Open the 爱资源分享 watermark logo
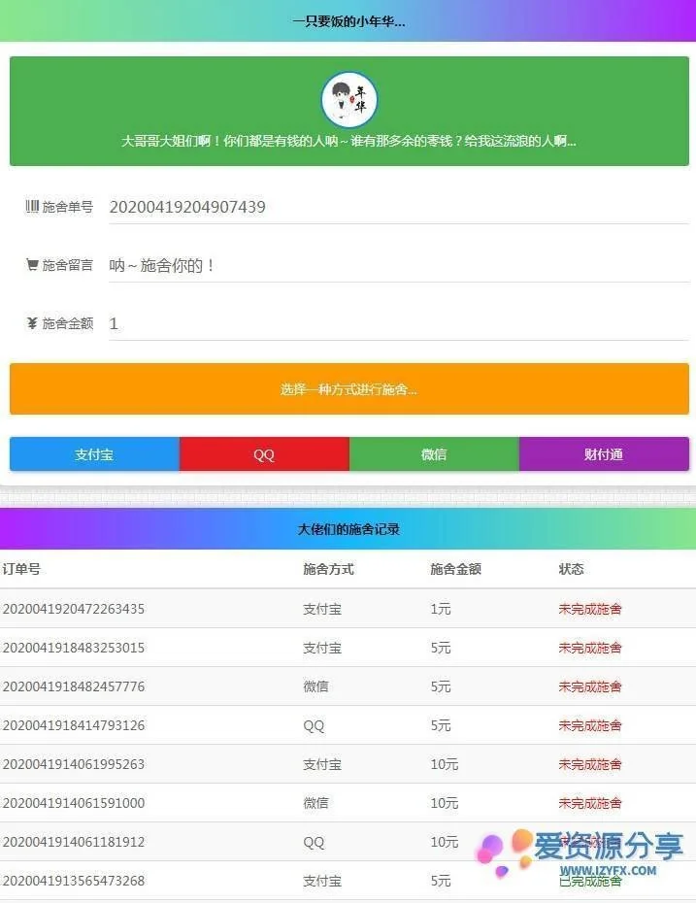 tap(580, 850)
